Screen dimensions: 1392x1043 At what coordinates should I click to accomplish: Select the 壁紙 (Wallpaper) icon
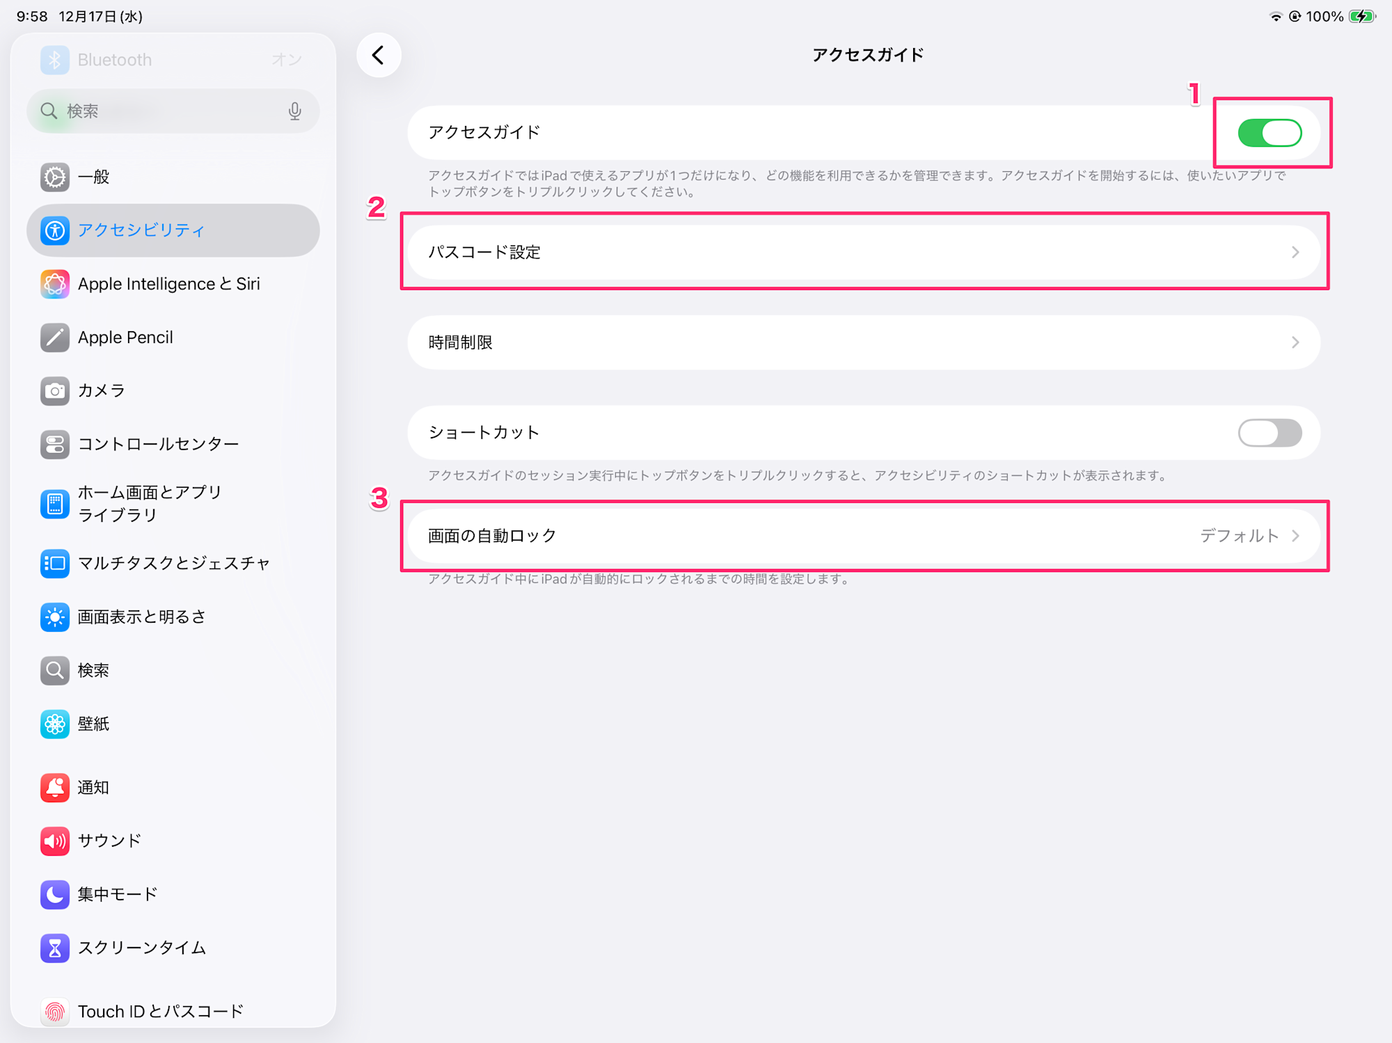tap(54, 724)
